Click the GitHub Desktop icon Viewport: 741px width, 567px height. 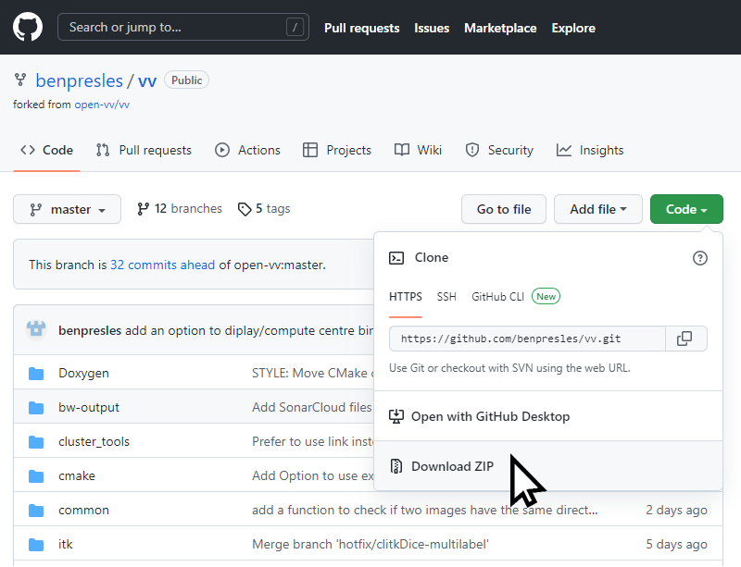[396, 416]
